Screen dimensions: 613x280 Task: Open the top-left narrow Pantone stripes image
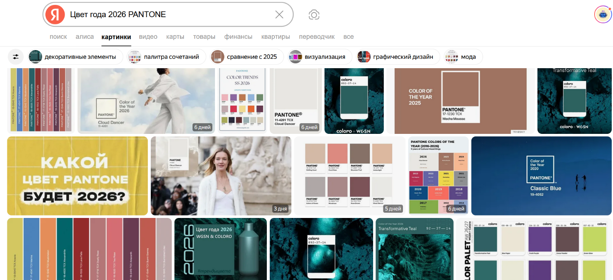[41, 101]
